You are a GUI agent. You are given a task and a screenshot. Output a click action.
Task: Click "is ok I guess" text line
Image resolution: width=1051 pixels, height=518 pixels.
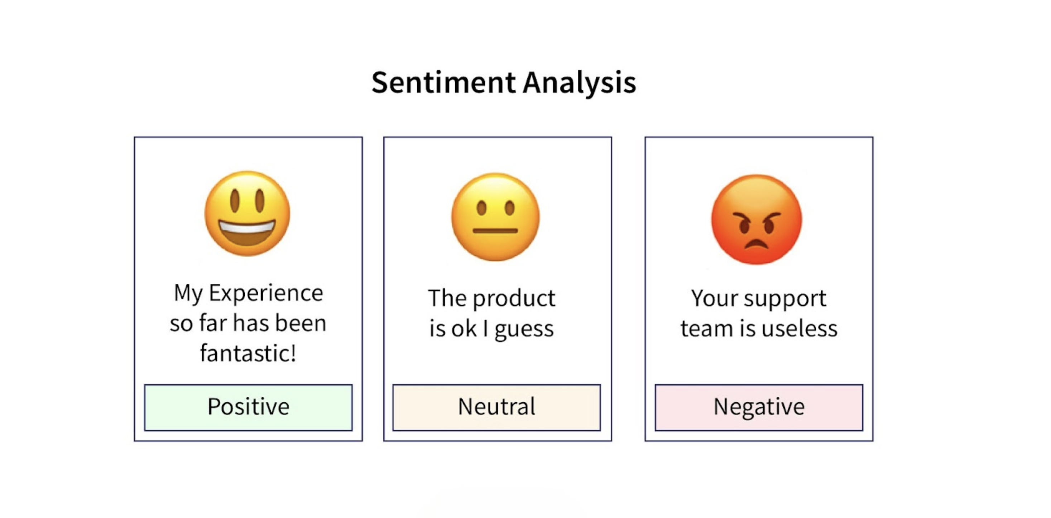click(491, 328)
